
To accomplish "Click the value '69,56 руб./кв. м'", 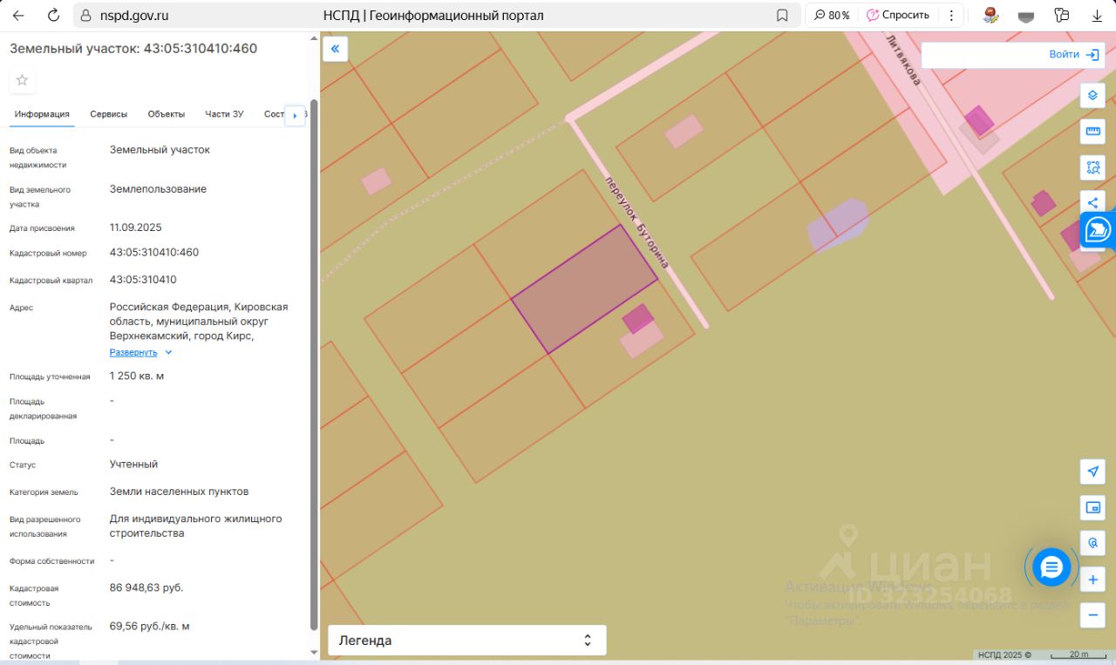I will pos(150,627).
